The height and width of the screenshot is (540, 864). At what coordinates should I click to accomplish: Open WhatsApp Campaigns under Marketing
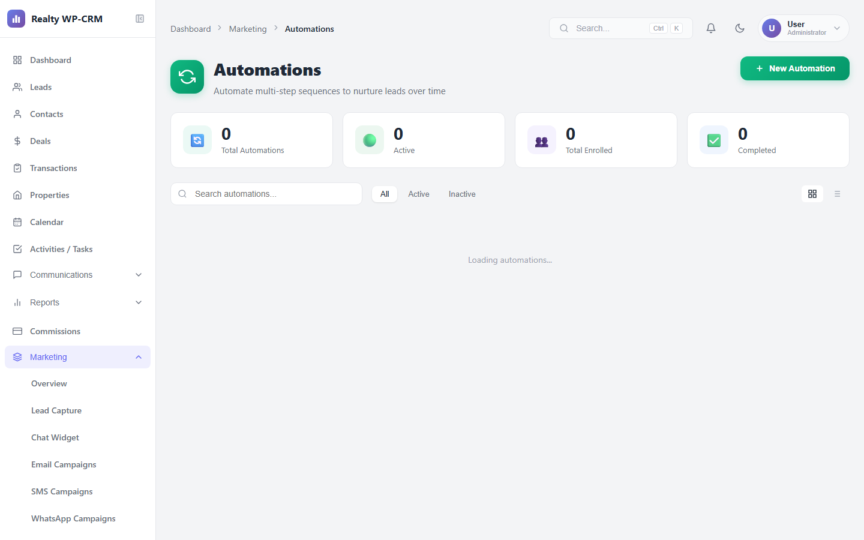point(73,518)
